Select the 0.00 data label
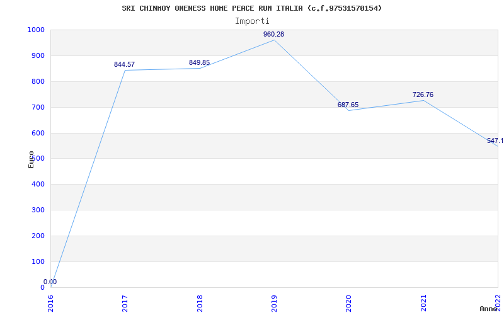Viewport: 504px width, 315px height. [50, 282]
